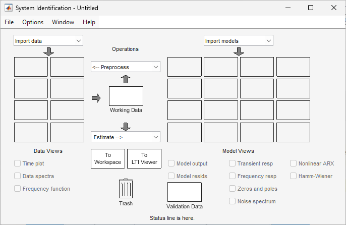Check the Zeros and poles option
Image resolution: width=346 pixels, height=225 pixels.
click(x=233, y=189)
